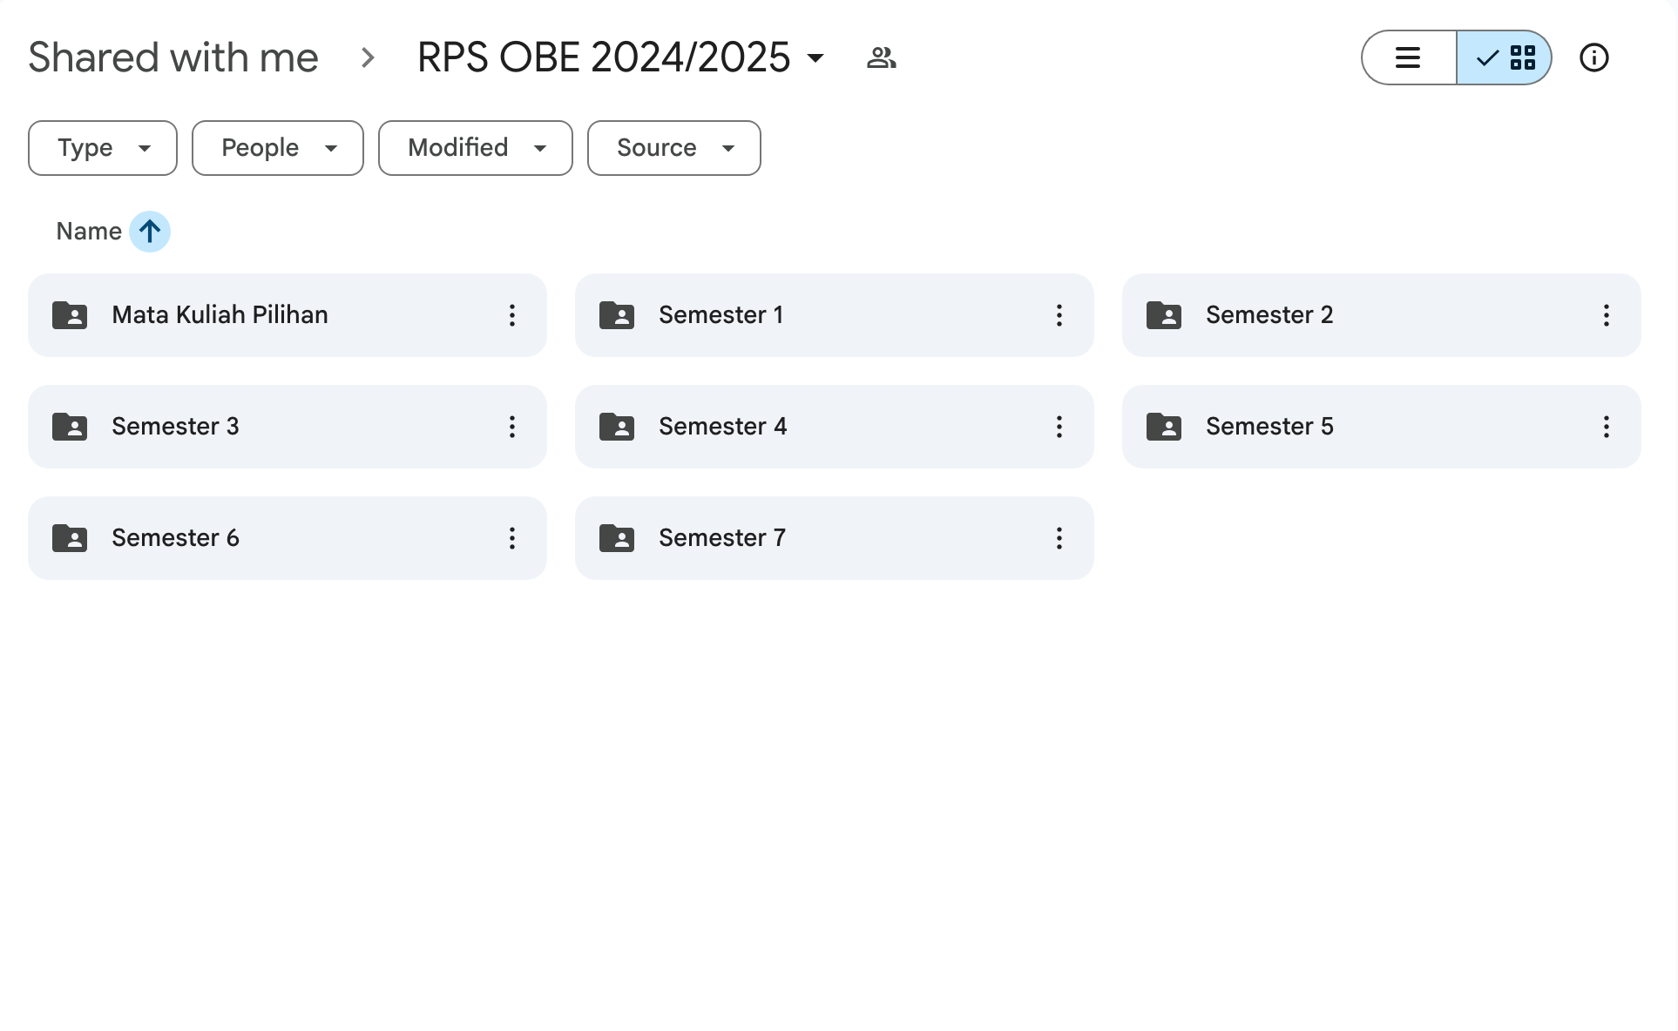Expand the Type filter dropdown
The width and height of the screenshot is (1678, 1031).
[x=103, y=148]
